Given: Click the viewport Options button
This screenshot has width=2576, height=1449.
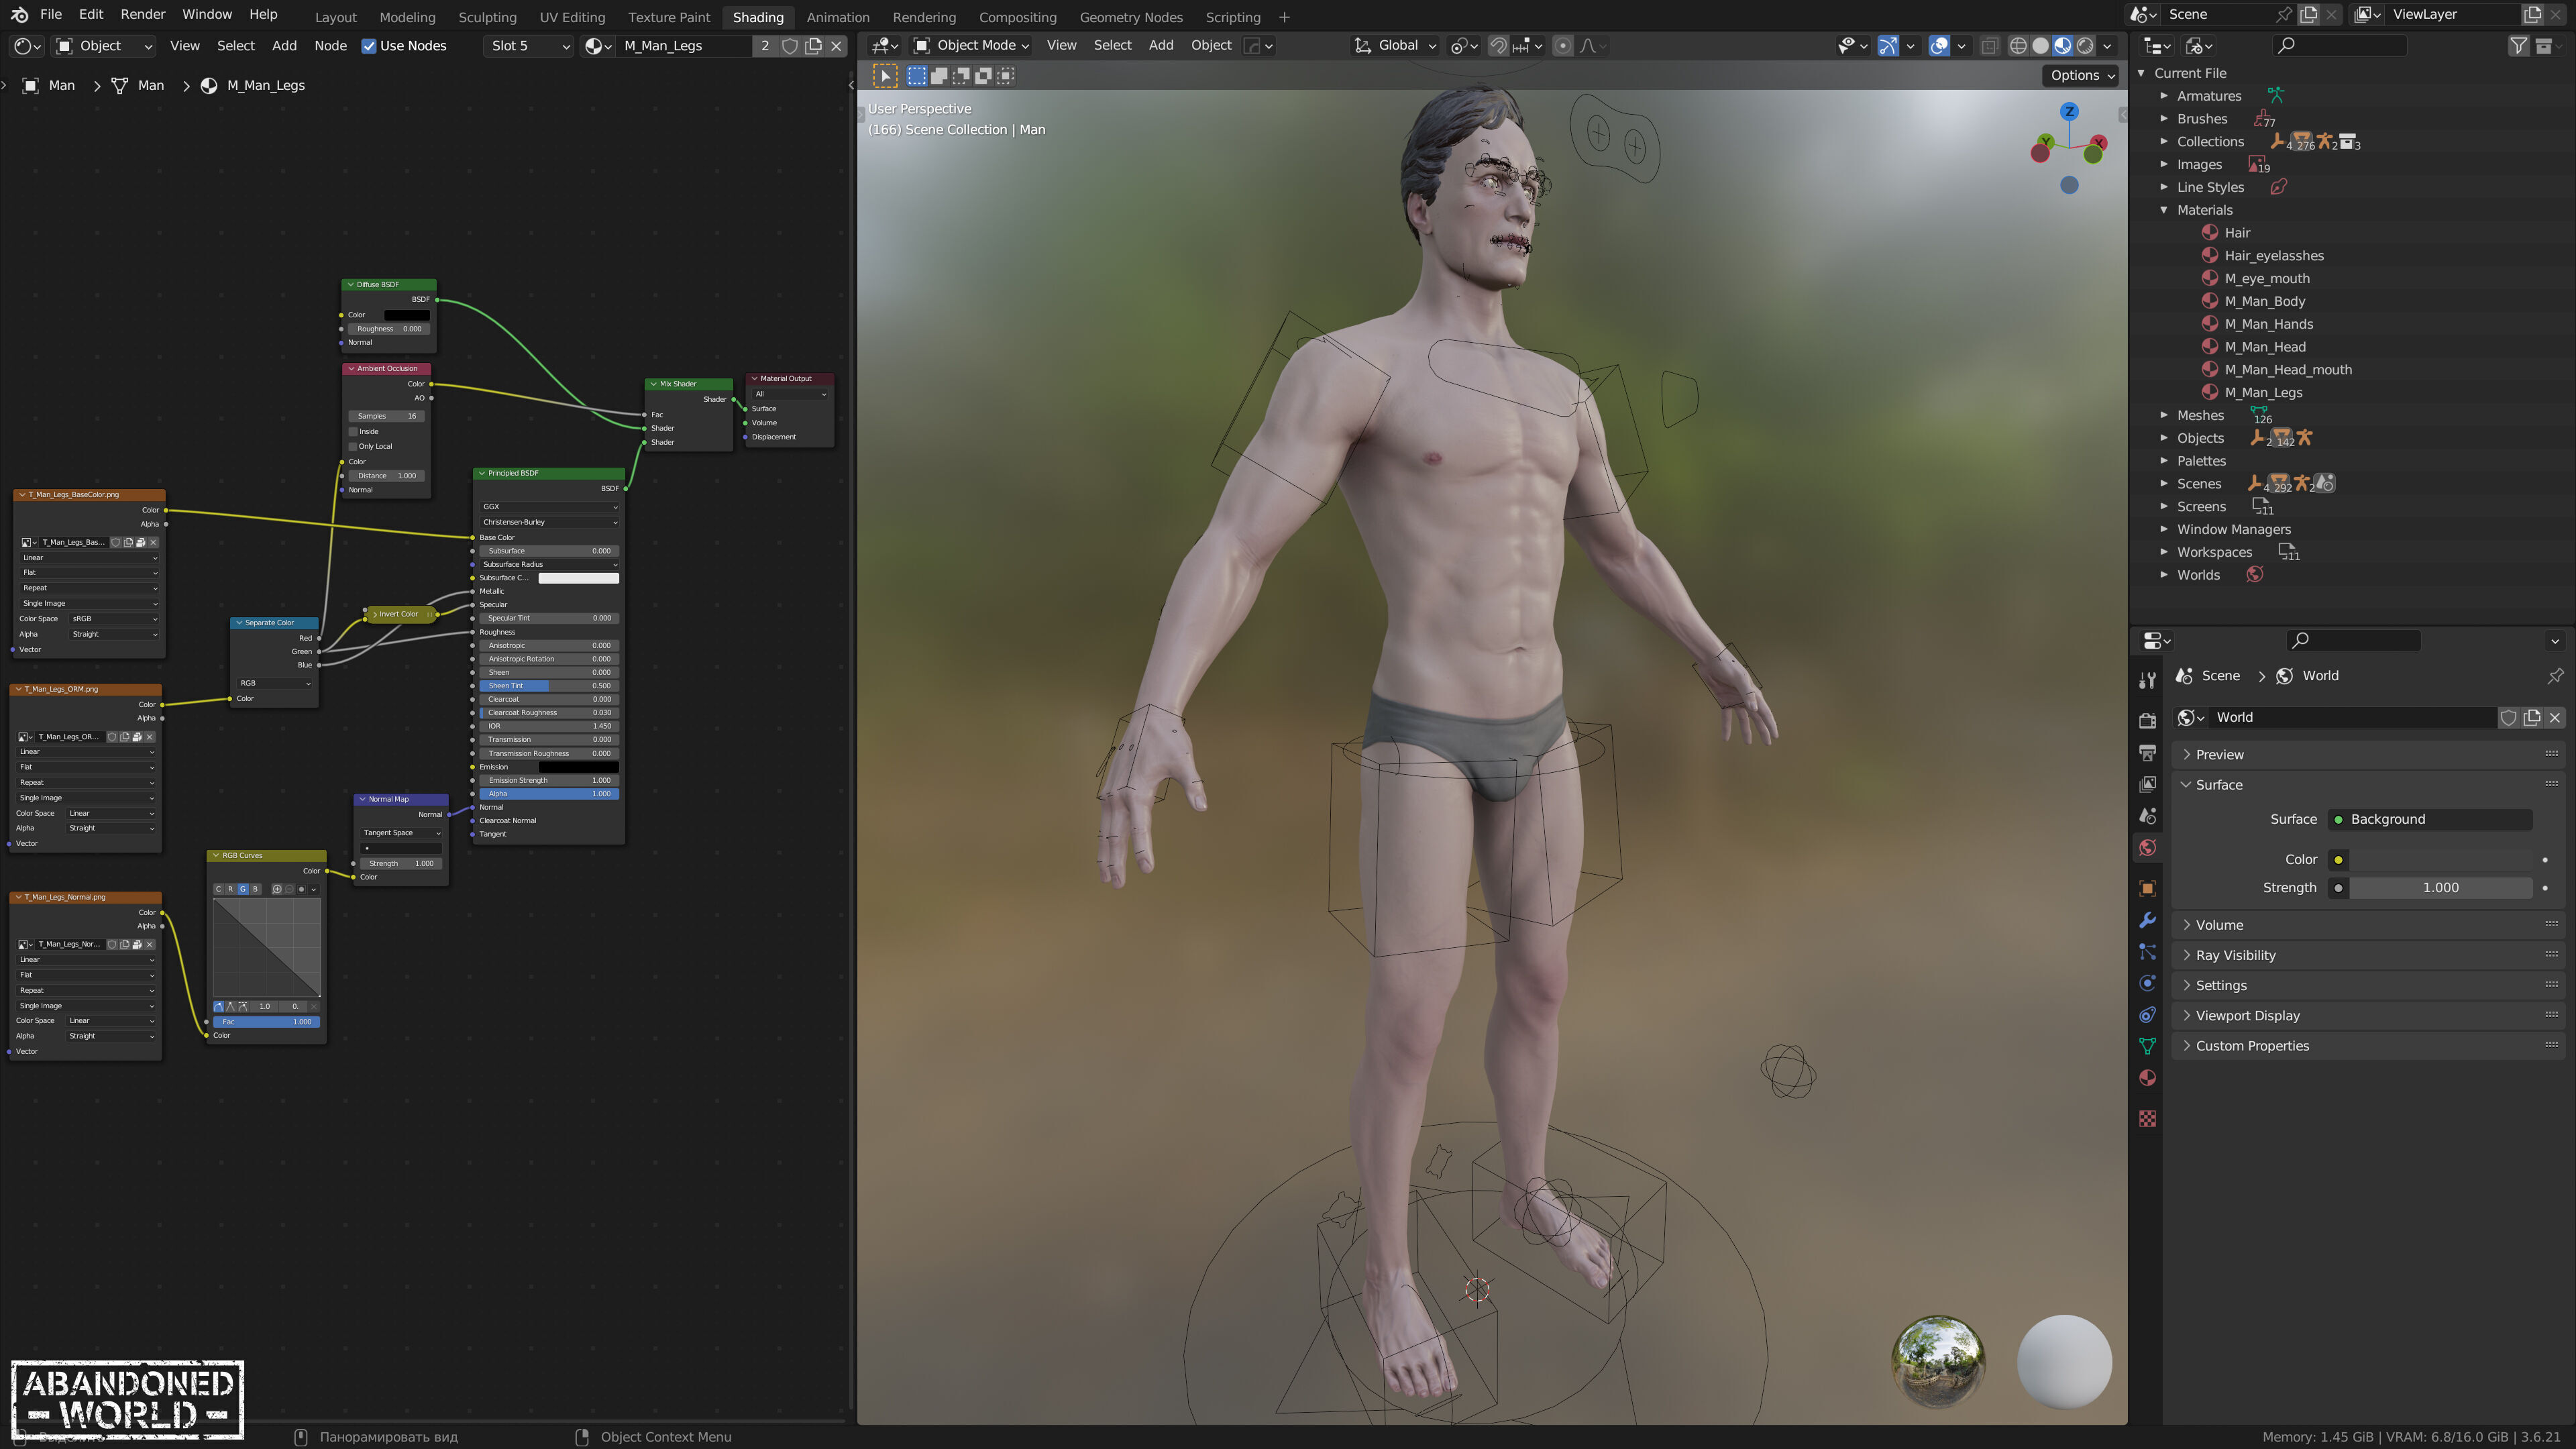Looking at the screenshot, I should click(x=2082, y=75).
